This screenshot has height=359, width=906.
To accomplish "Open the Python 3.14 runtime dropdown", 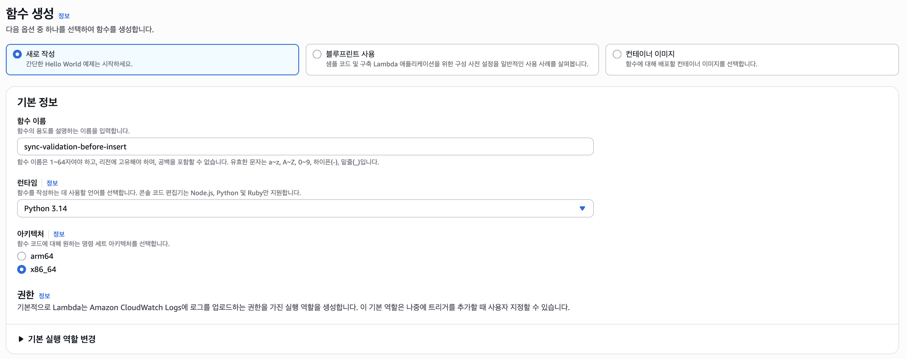I will coord(305,208).
